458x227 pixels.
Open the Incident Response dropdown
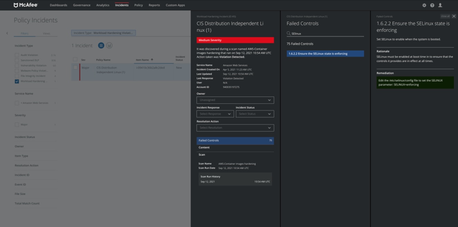[x=215, y=114]
